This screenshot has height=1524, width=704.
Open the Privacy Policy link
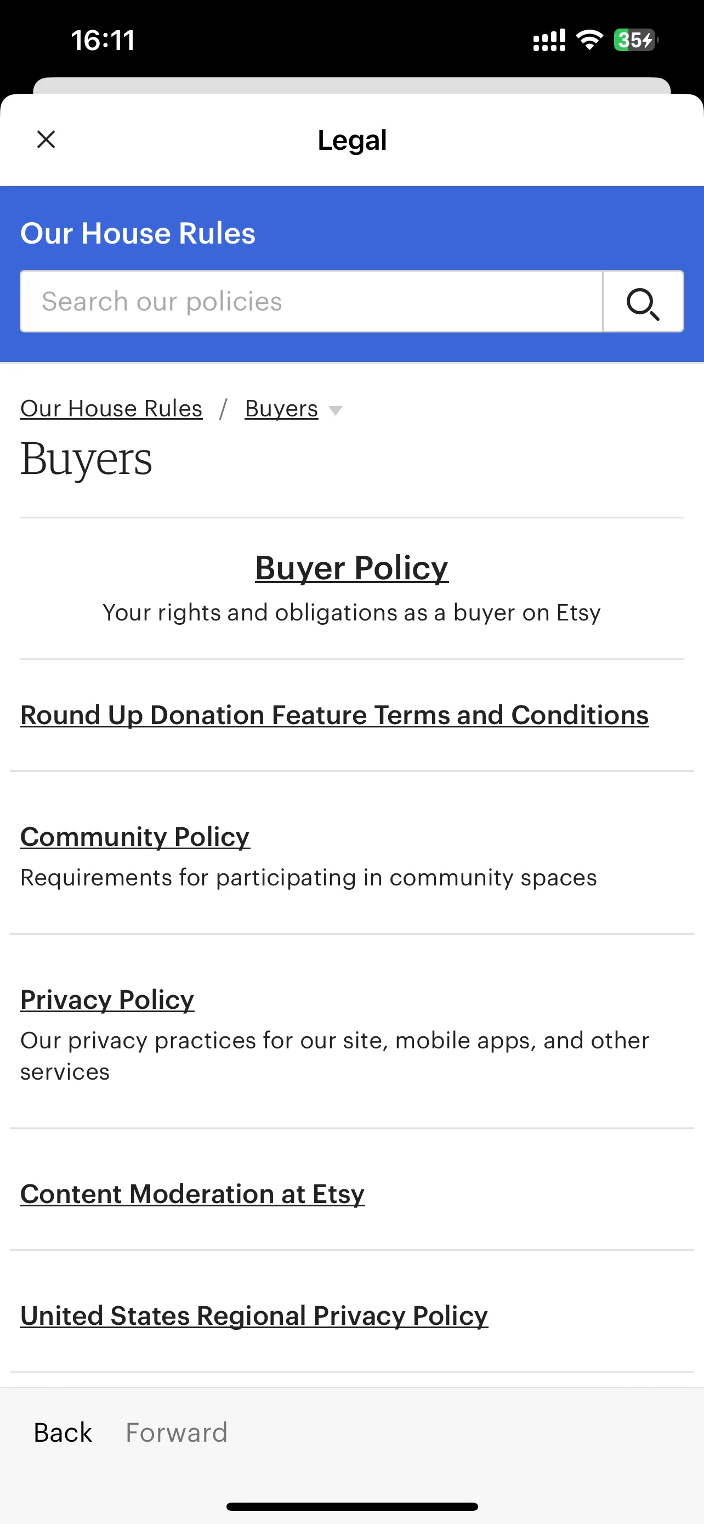107,1000
